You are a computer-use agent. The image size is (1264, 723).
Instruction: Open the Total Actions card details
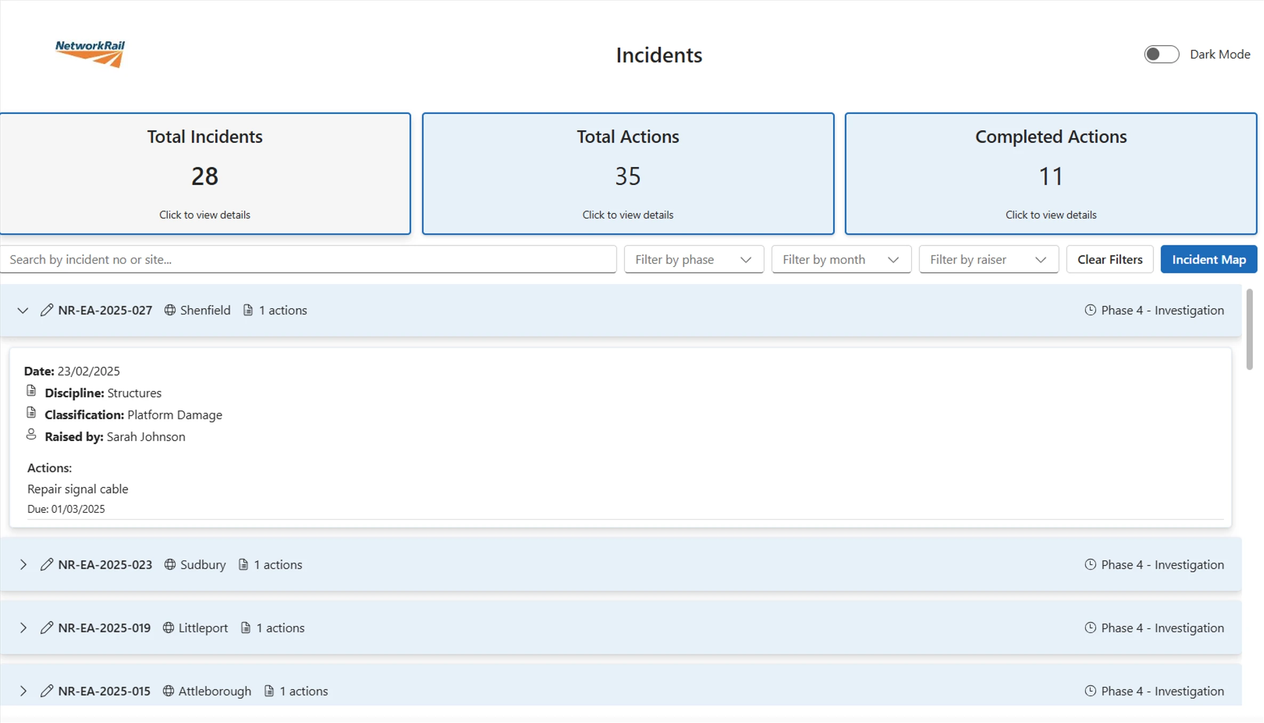pos(627,173)
